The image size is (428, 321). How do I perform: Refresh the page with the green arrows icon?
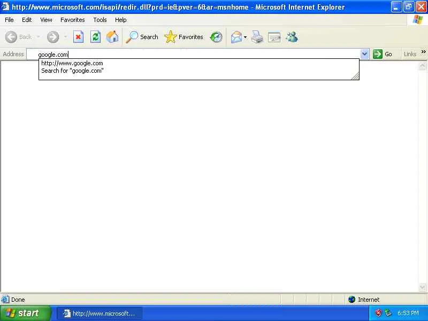coord(96,37)
